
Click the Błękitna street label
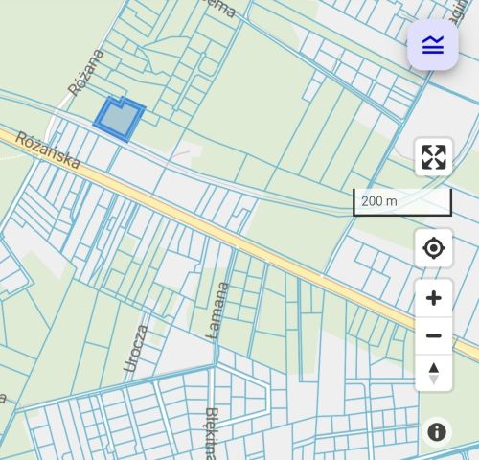[x=212, y=433]
